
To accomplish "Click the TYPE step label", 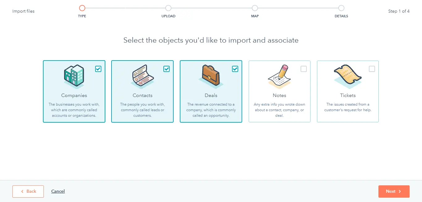I will (x=82, y=16).
